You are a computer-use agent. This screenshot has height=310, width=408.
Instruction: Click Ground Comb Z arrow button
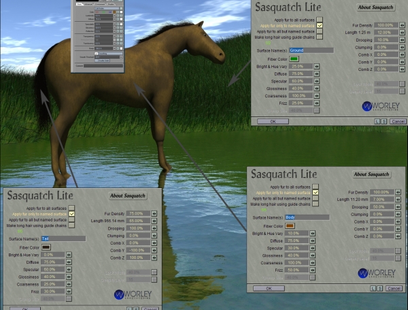(x=403, y=69)
